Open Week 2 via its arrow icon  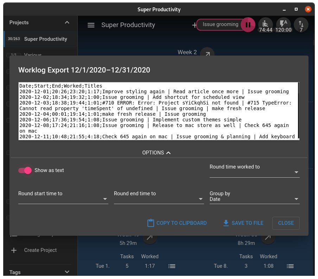point(207,54)
